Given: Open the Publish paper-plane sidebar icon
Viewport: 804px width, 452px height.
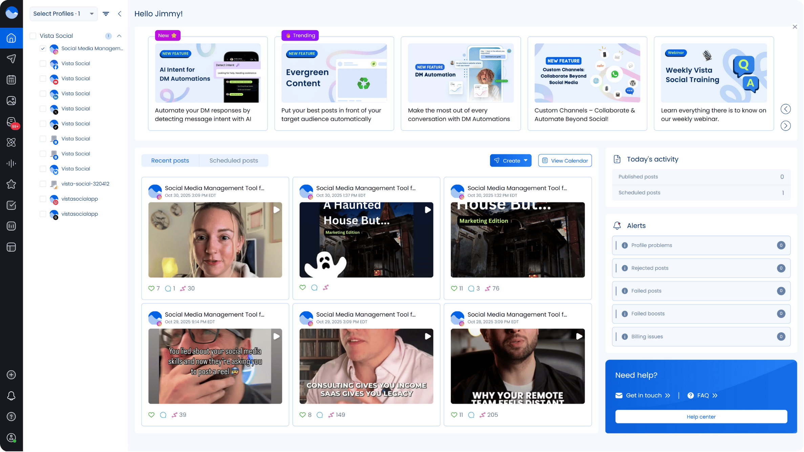Looking at the screenshot, I should point(11,59).
